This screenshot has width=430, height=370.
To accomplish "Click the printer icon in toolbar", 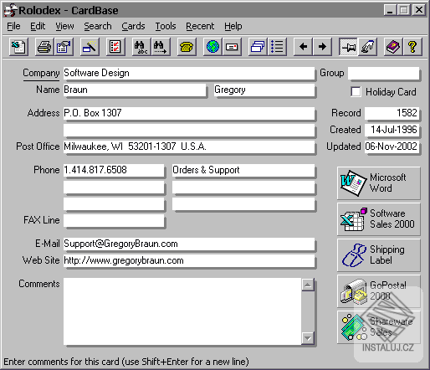I will 44,47.
